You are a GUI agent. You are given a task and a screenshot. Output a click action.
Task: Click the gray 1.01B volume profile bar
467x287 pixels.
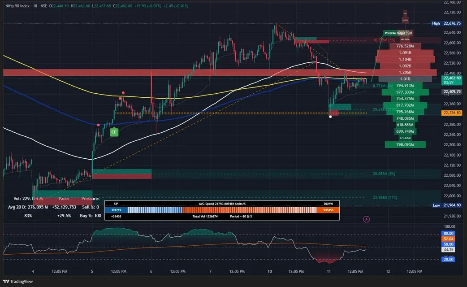405,79
